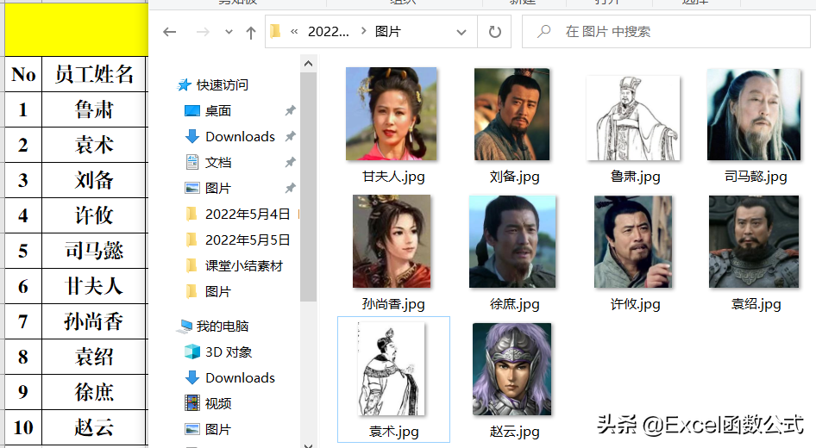Select 徐庶.jpg thumbnail
816x448 pixels.
[x=512, y=242]
